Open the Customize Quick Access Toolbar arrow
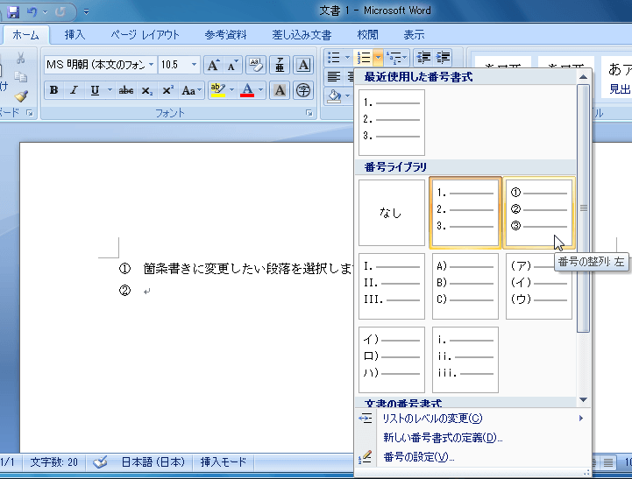Image resolution: width=632 pixels, height=479 pixels. (x=86, y=12)
